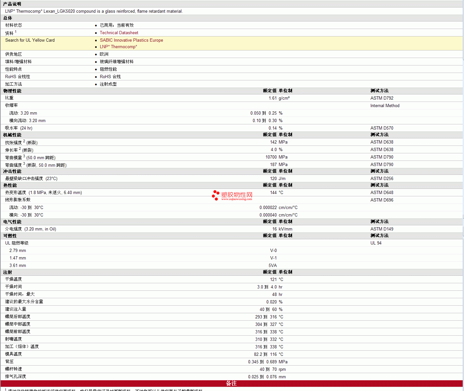Image resolution: width=464 pixels, height=391 pixels.
Task: Select the 48 hr maximum drying time
Action: click(277, 295)
